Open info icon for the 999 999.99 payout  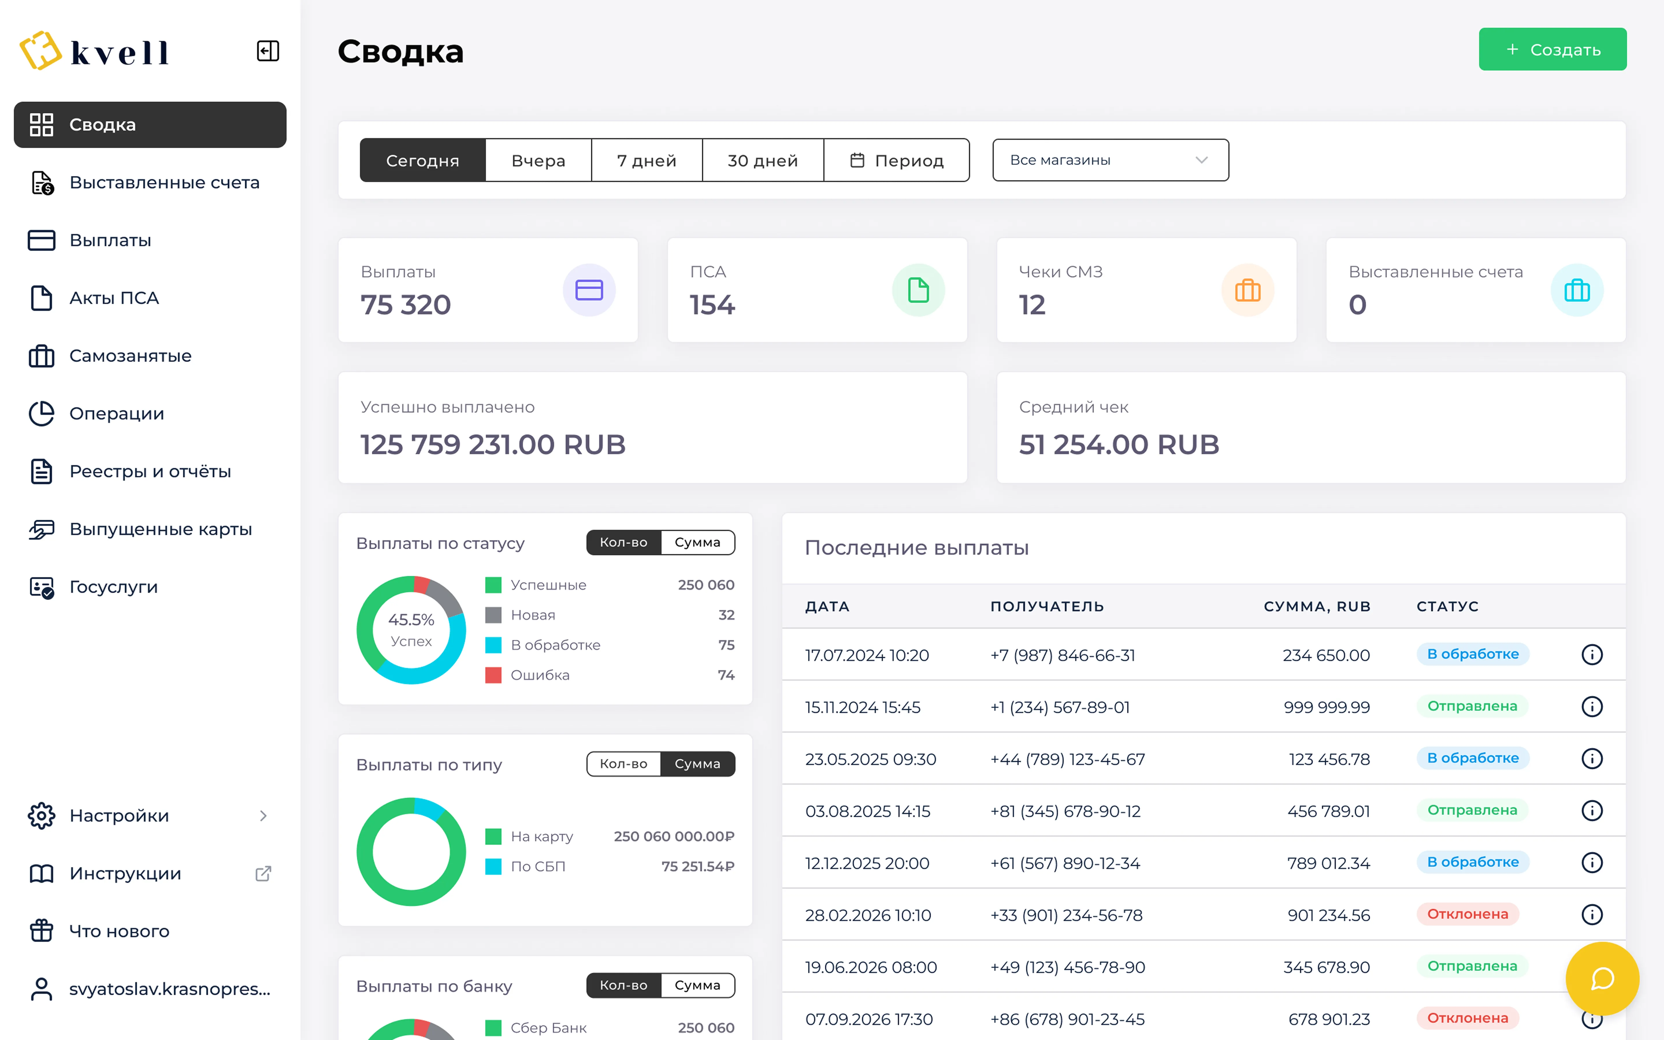click(1592, 706)
